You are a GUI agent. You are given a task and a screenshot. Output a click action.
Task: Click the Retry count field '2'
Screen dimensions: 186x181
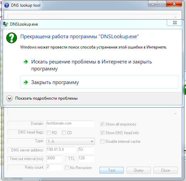(54, 167)
